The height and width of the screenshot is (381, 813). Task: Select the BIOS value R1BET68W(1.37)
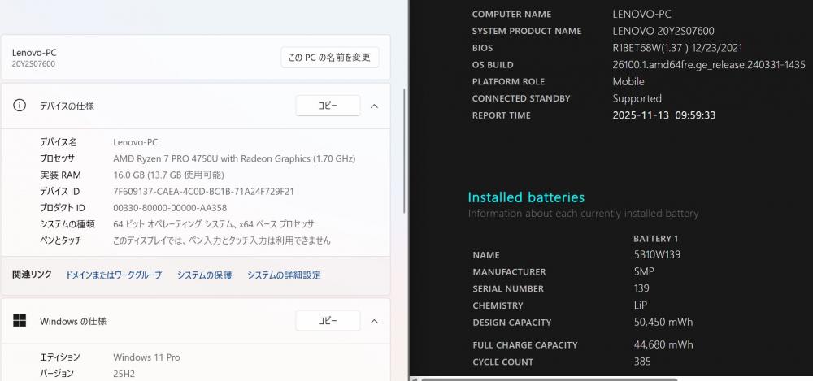(677, 48)
